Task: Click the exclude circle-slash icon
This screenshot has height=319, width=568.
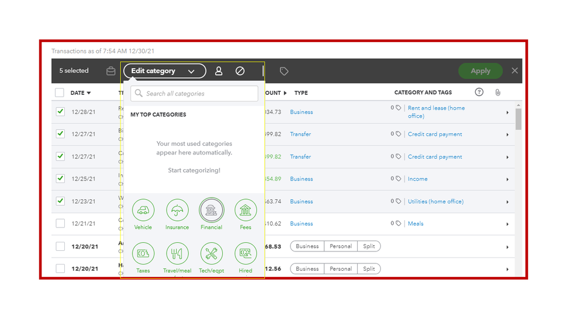Action: click(x=240, y=71)
